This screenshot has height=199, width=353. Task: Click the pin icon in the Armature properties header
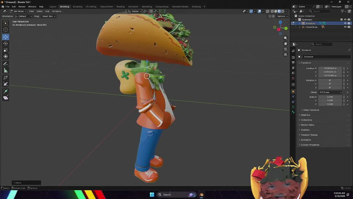(349, 50)
